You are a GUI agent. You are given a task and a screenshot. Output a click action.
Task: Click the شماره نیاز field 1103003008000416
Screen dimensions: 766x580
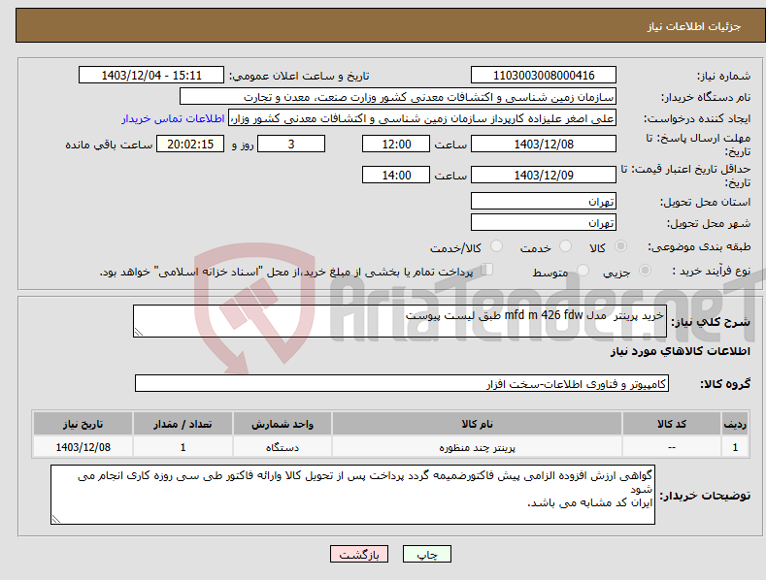[544, 76]
